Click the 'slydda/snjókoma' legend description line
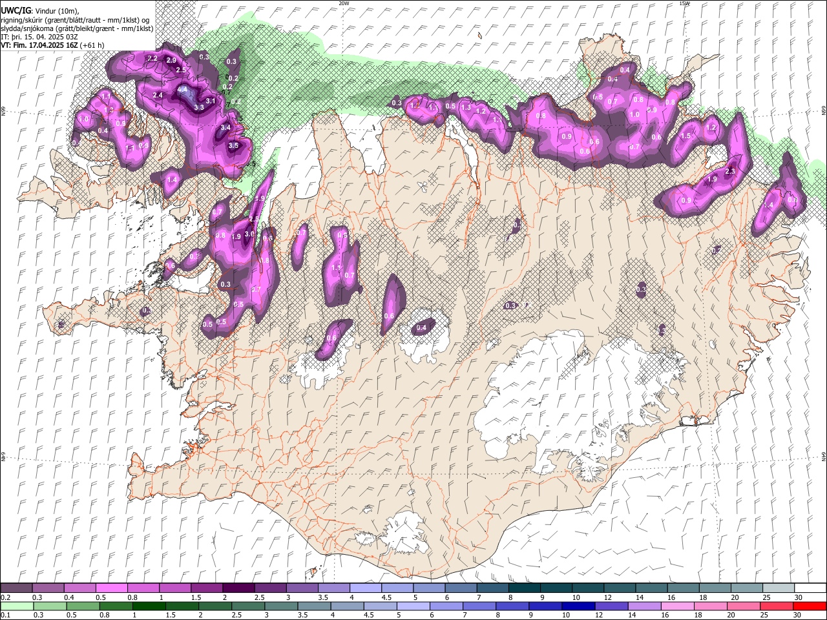The image size is (827, 620). (x=78, y=29)
